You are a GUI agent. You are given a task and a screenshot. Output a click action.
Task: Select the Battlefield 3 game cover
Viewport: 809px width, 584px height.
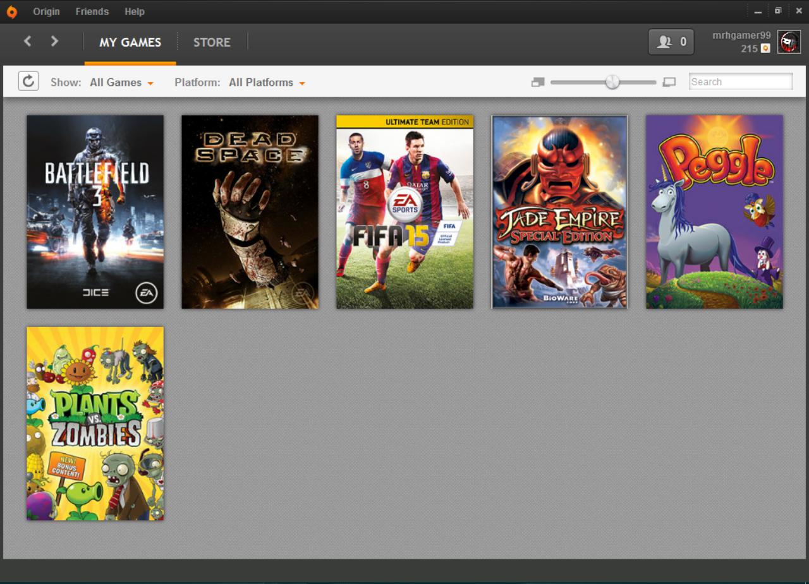(95, 212)
